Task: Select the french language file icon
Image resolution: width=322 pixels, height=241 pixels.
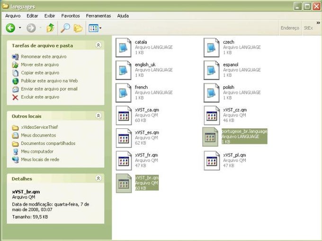Action: point(124,93)
